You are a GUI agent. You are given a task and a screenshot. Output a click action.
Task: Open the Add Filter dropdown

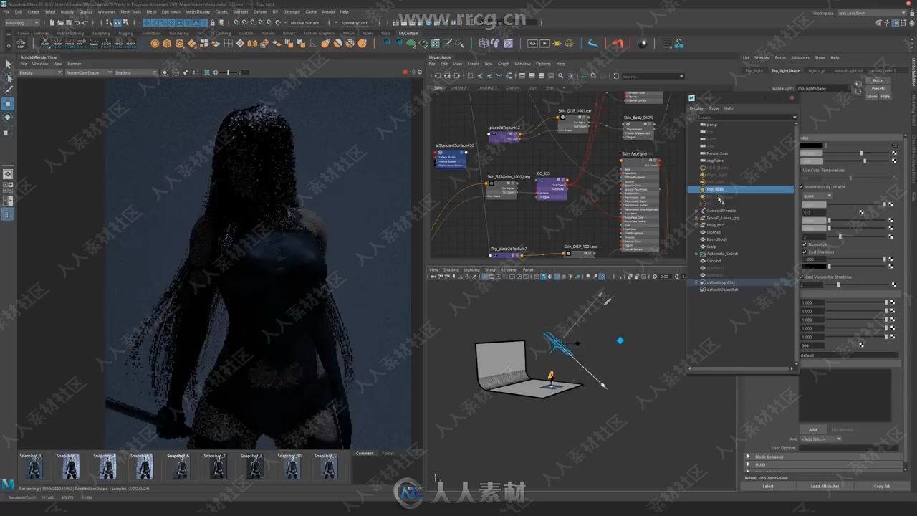pyautogui.click(x=820, y=439)
